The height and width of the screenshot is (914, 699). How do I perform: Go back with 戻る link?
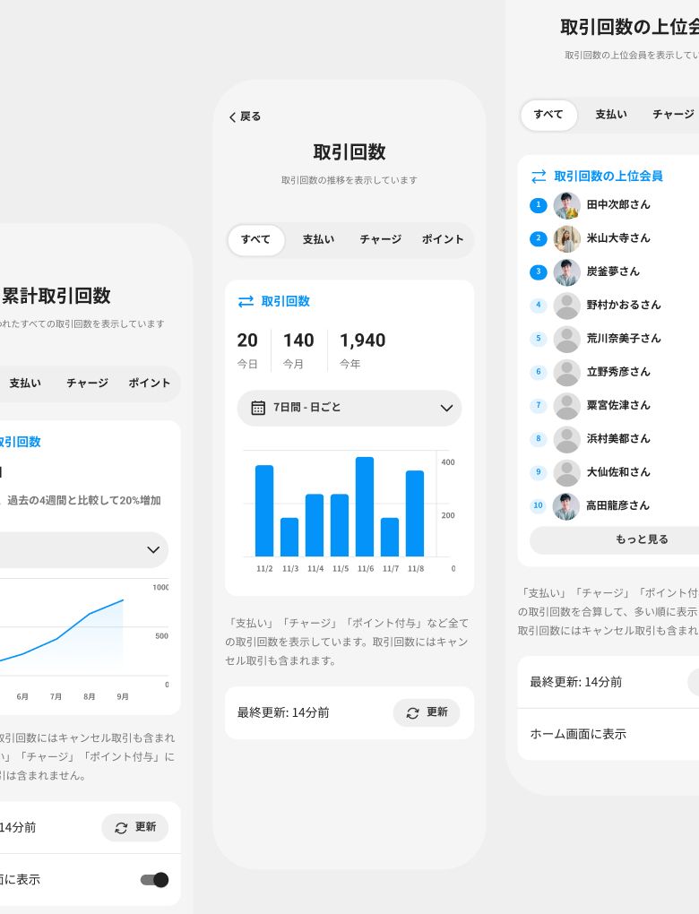click(245, 117)
